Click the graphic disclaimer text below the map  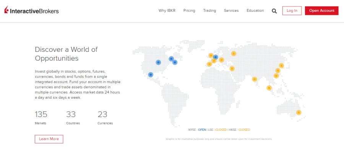pos(219,139)
